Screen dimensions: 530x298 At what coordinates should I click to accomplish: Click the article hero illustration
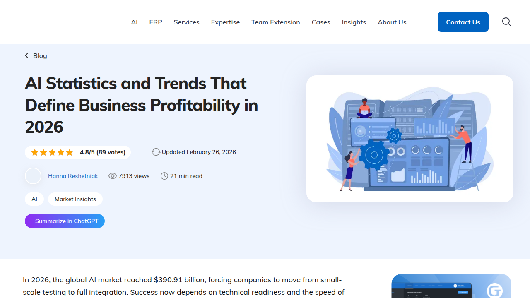[410, 139]
